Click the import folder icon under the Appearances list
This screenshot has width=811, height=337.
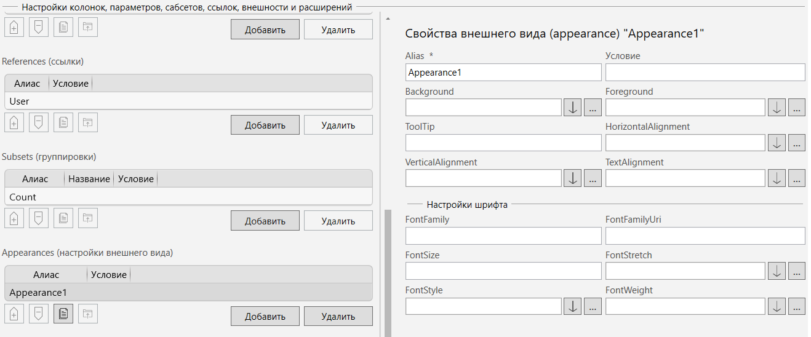[88, 314]
